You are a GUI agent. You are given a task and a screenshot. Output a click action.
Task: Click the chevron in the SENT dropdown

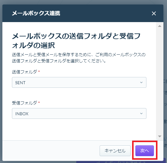[x=141, y=82]
